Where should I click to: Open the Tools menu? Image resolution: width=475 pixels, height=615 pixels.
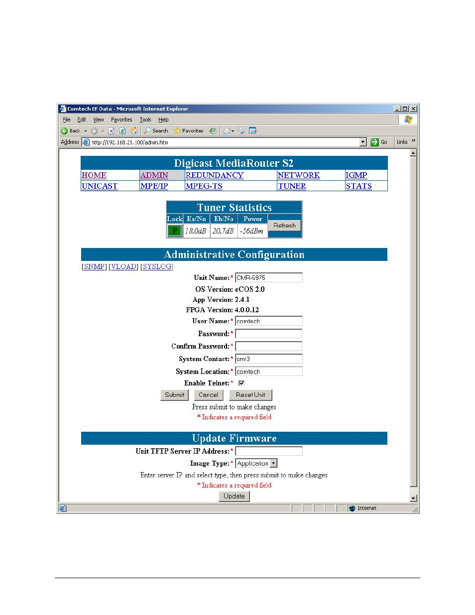click(x=145, y=120)
